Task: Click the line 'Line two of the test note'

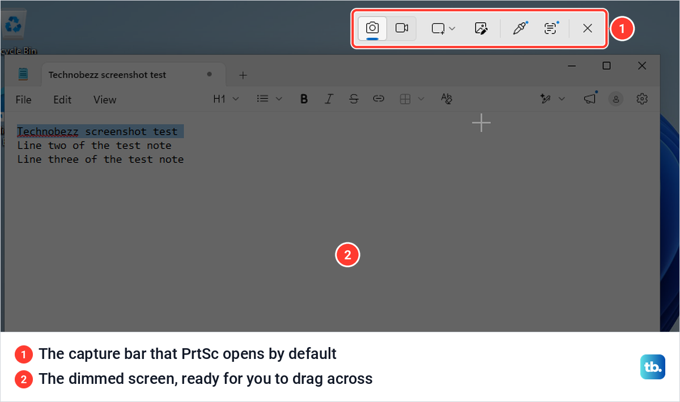Action: (x=94, y=146)
